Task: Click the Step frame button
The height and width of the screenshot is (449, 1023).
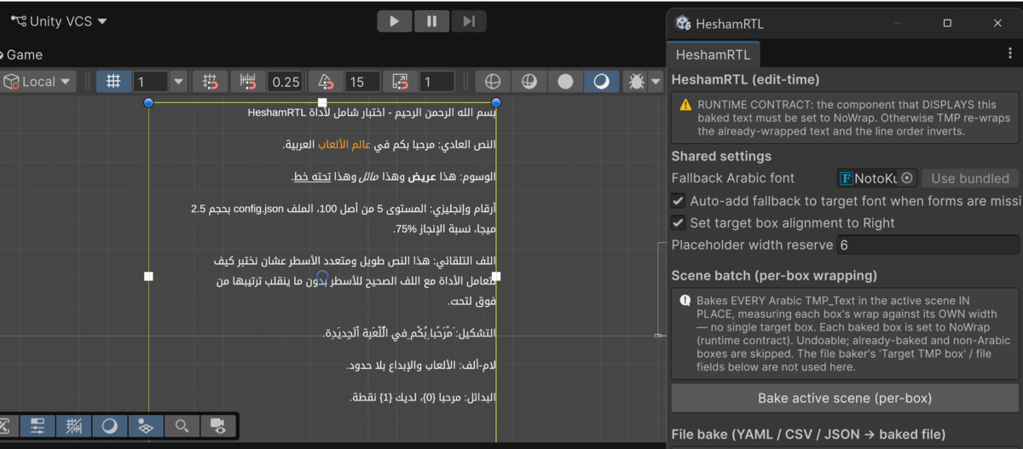Action: [x=469, y=21]
